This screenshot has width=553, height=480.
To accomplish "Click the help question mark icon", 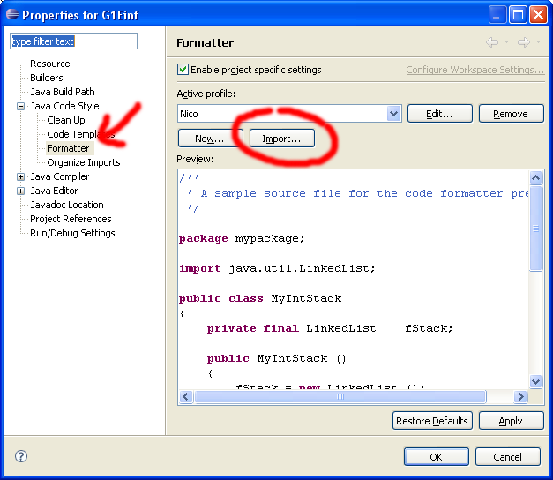I will pyautogui.click(x=21, y=456).
